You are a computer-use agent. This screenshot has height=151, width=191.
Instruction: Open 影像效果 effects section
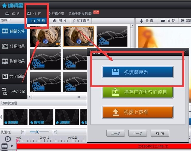tap(13, 61)
